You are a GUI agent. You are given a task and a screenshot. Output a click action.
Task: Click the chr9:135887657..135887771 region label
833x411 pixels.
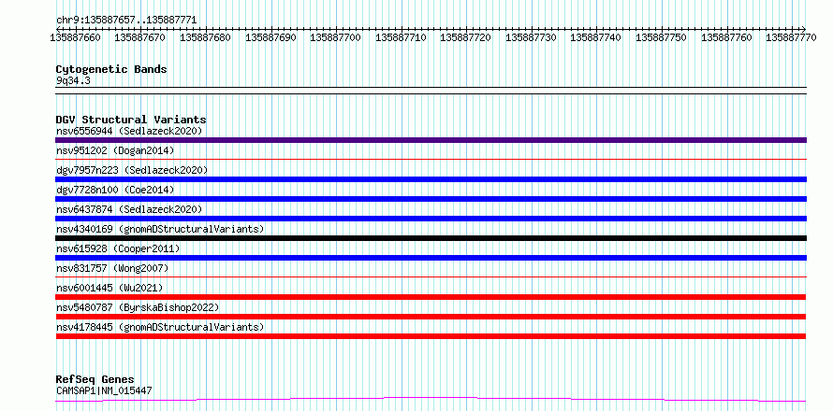(126, 20)
